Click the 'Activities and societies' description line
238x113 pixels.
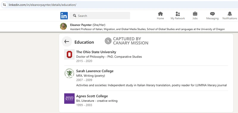tap(151, 85)
